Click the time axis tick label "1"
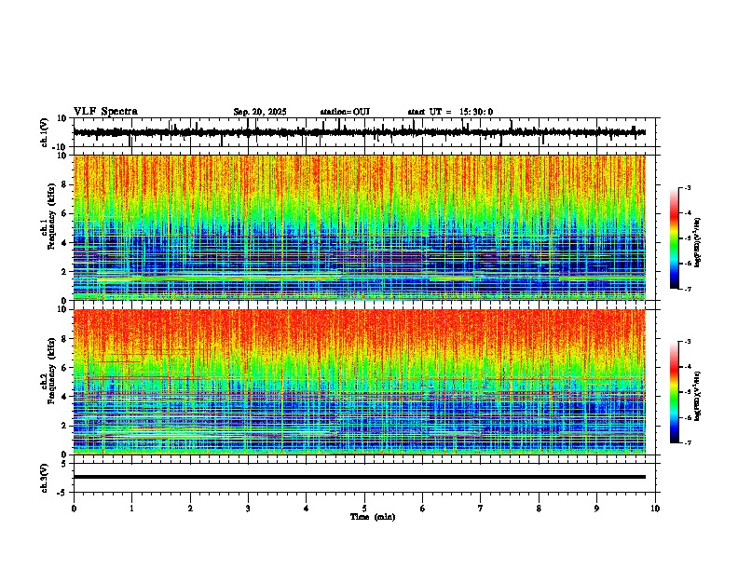The width and height of the screenshot is (738, 570). [x=131, y=509]
